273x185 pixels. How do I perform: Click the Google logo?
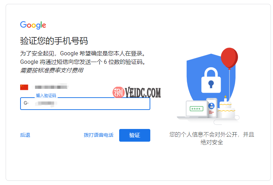(33, 25)
